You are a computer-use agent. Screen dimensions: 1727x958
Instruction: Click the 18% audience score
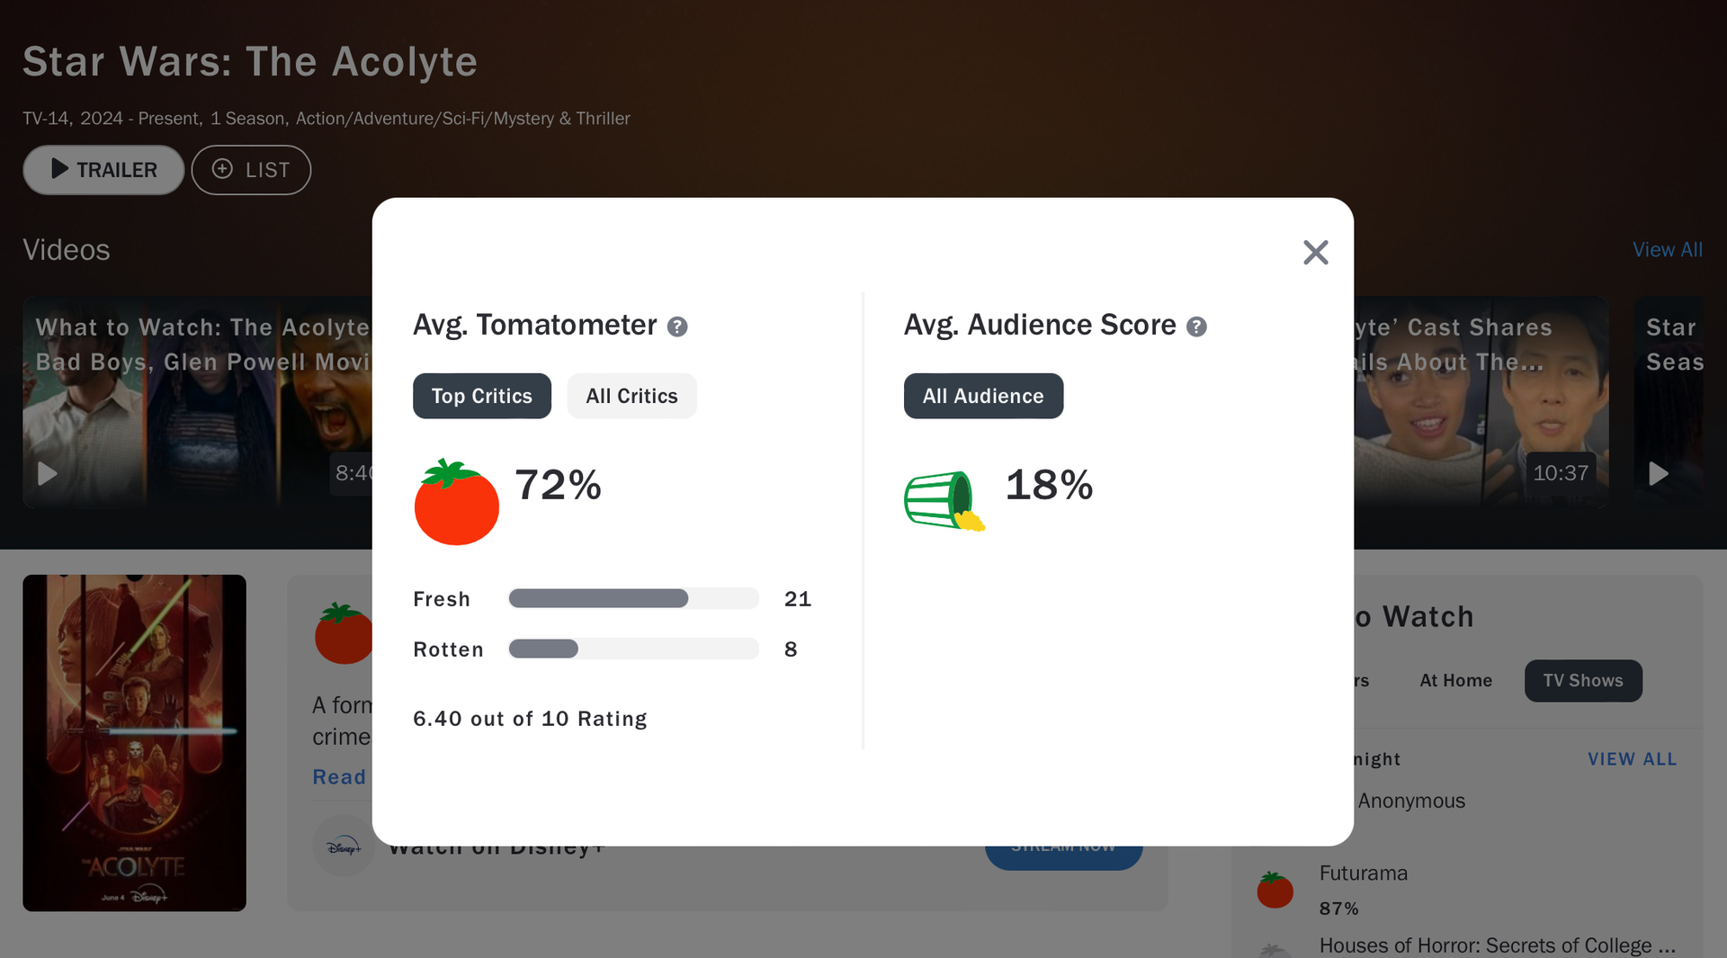tap(1049, 485)
